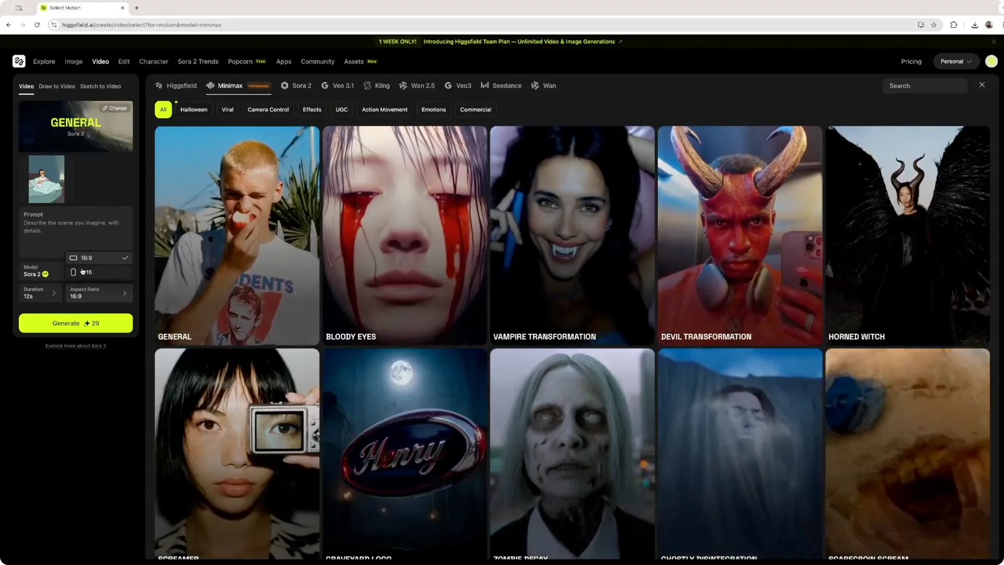Select the 16:9 option with the checkmark
Viewport: 1004px width, 565px height.
[x=98, y=257]
